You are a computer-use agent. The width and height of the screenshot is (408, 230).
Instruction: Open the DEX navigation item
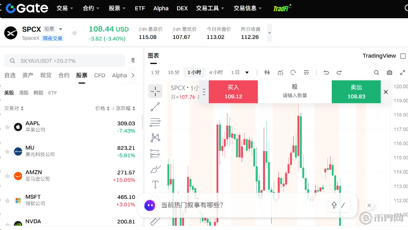pos(182,8)
